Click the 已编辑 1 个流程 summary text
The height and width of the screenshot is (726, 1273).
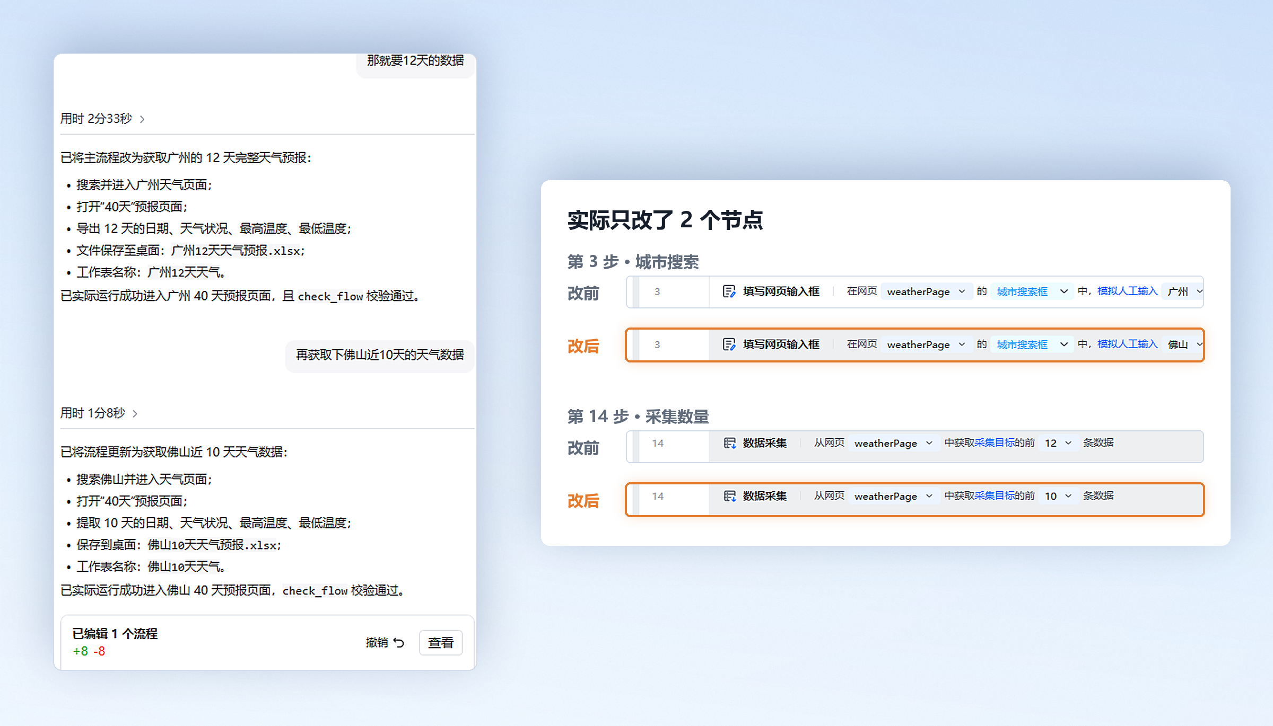tap(115, 634)
